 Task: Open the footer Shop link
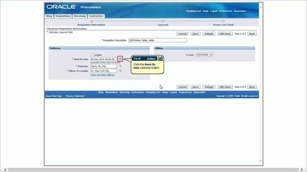[101, 92]
